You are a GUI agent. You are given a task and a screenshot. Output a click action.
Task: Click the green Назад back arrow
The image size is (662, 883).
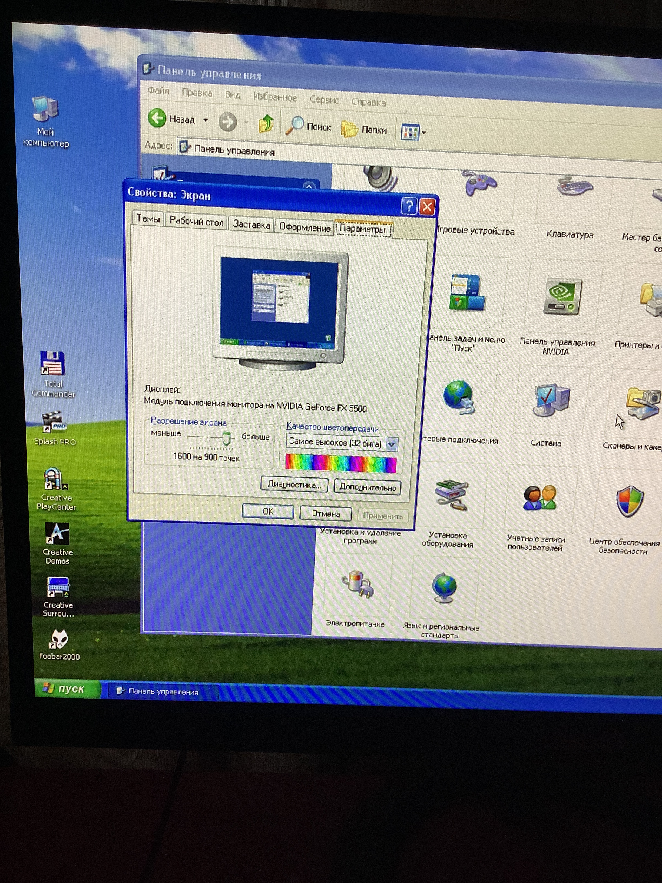[x=157, y=118]
